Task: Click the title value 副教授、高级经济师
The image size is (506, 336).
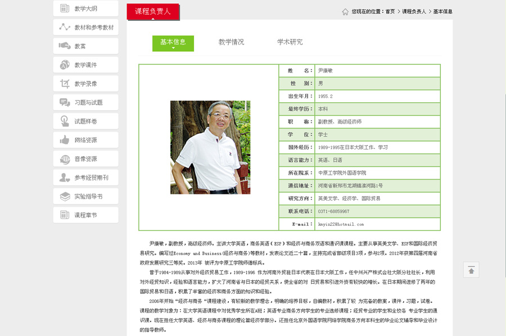Action: pyautogui.click(x=340, y=121)
